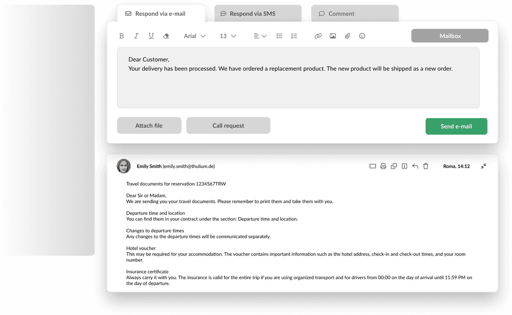This screenshot has height=315, width=512.
Task: Delete Emily Smith's message with trash icon
Action: (426, 166)
